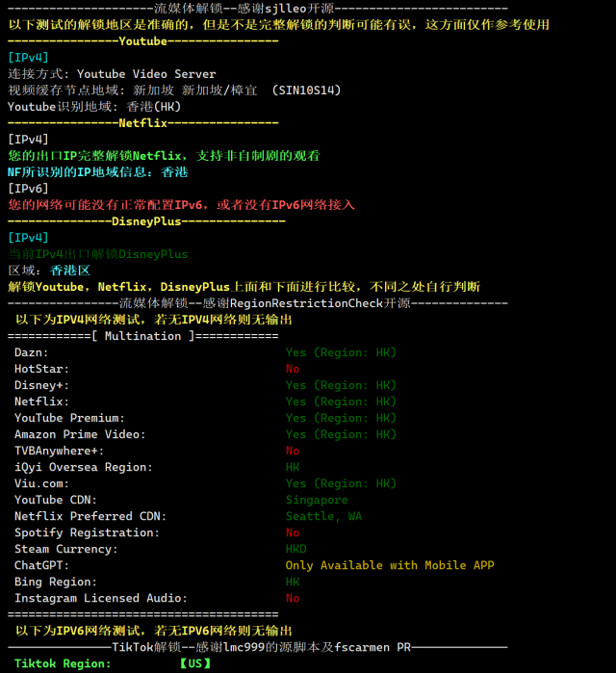Click the Instagram Licensed Audio 'No' result
Image resolution: width=616 pixels, height=673 pixels.
[x=293, y=598]
